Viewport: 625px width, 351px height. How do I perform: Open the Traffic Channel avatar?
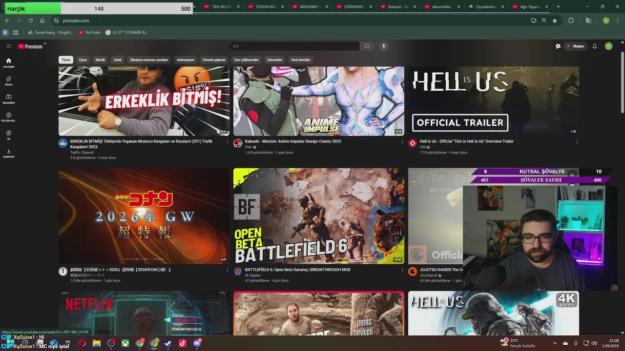63,143
